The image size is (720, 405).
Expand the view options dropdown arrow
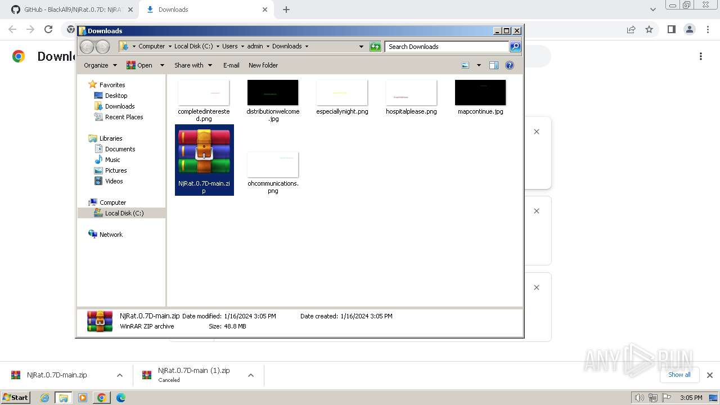click(479, 65)
